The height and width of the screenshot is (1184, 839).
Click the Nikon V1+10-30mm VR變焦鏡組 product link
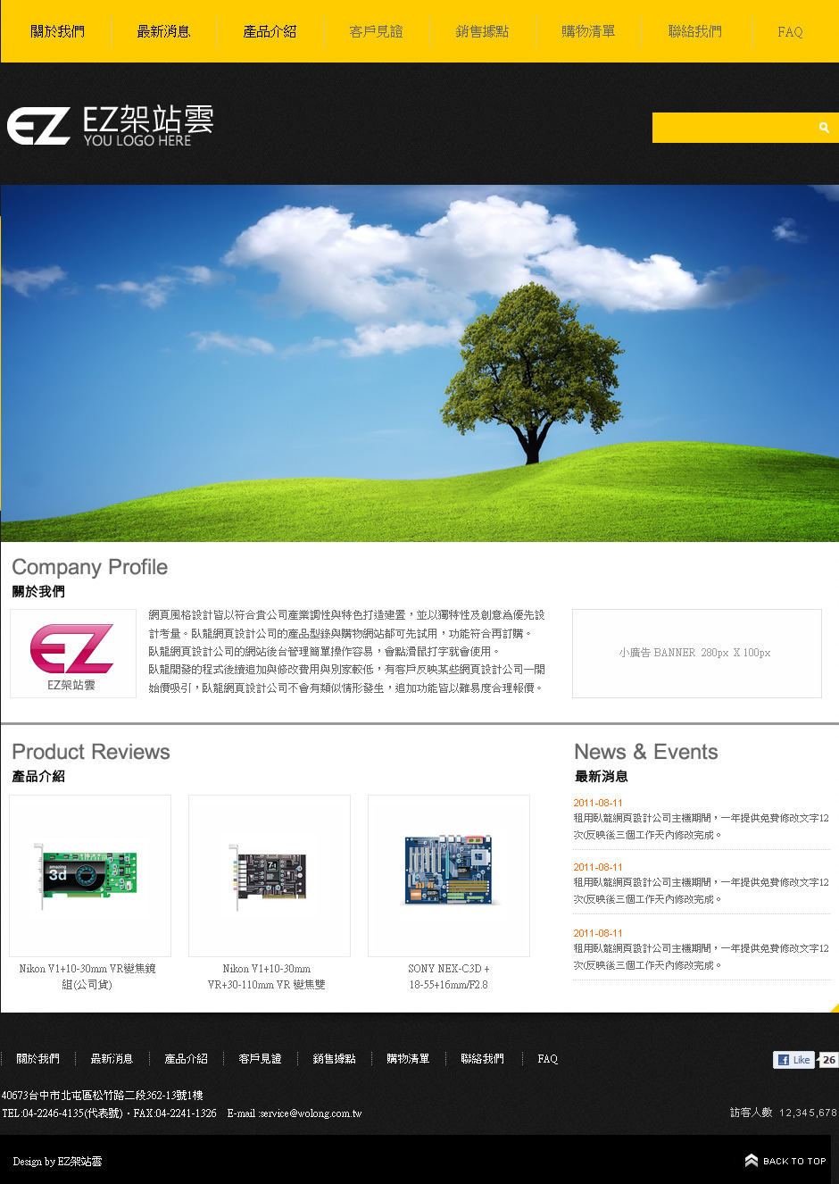(87, 976)
